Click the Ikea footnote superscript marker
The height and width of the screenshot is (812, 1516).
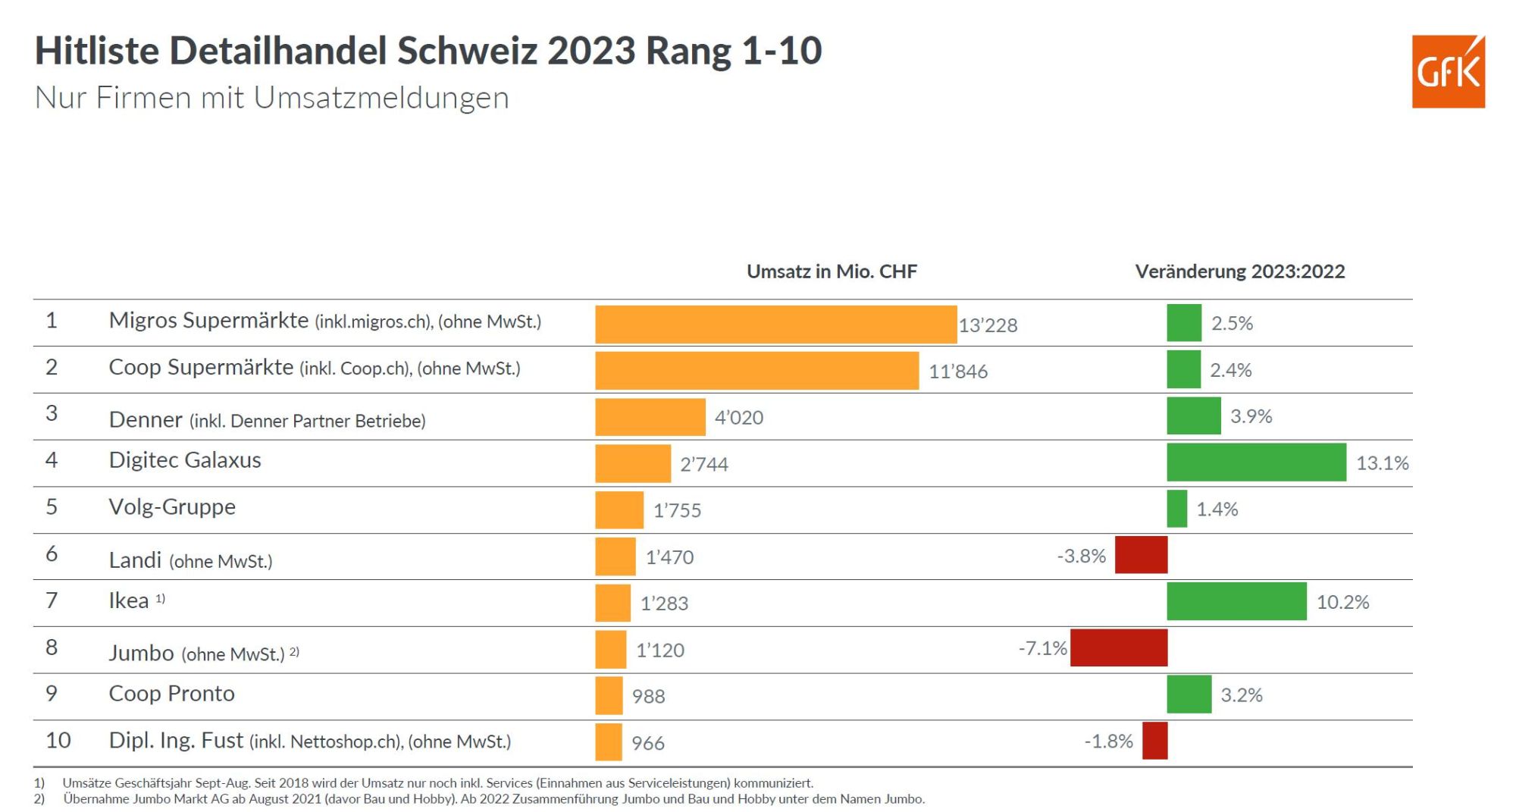[x=161, y=598]
